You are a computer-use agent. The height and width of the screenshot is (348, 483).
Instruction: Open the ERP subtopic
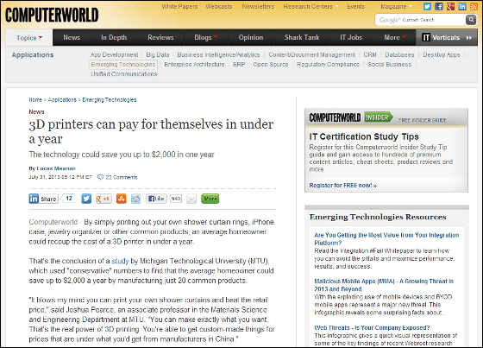239,65
